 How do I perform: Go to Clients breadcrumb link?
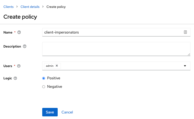pos(8,7)
